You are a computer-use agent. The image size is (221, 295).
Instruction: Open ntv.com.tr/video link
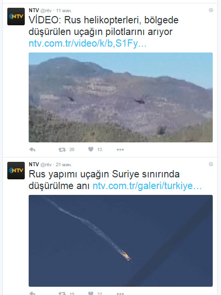87,43
